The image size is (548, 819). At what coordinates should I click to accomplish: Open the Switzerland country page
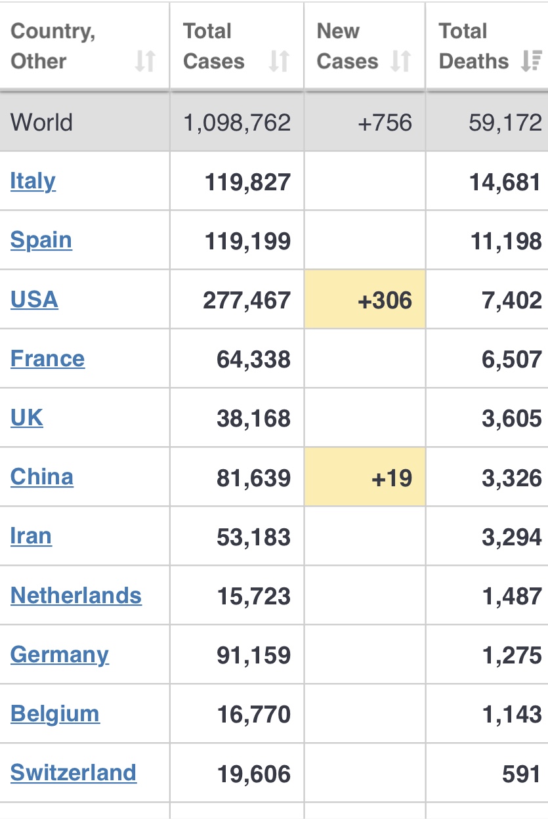coord(74,773)
